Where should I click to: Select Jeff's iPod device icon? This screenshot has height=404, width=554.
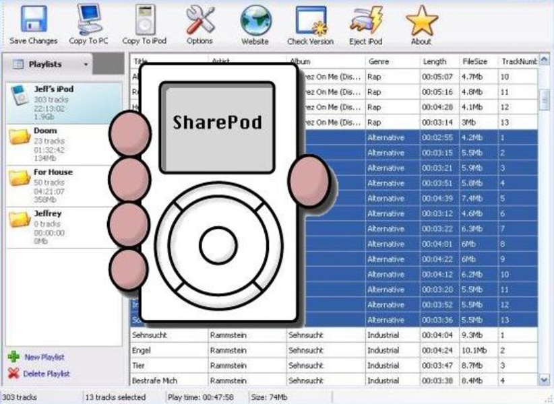(x=19, y=95)
